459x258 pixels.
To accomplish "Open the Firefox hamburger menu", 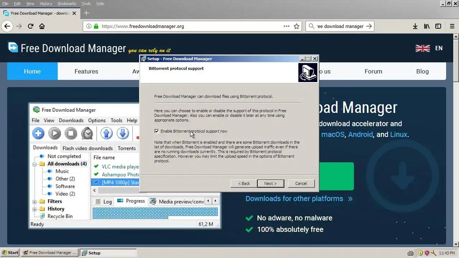I will point(452,26).
